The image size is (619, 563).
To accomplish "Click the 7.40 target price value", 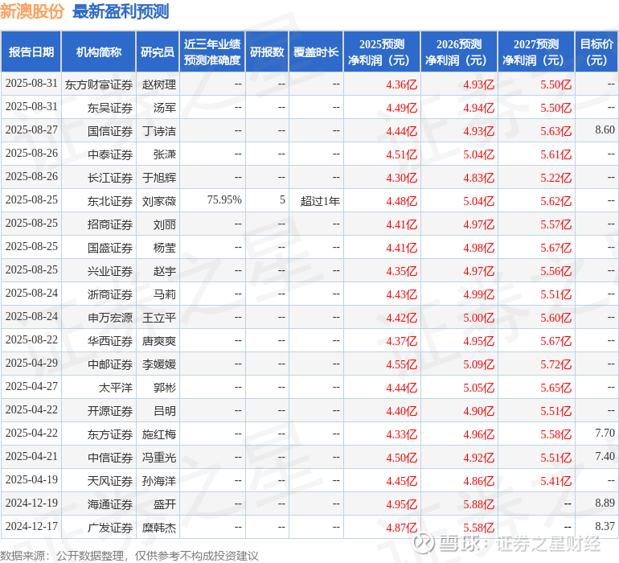I will 605,456.
